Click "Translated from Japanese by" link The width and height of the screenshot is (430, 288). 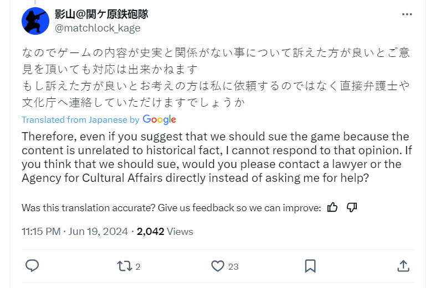[80, 120]
